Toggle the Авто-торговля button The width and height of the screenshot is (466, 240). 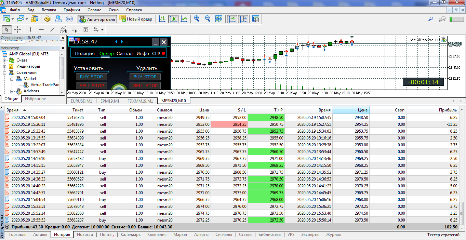click(x=97, y=19)
